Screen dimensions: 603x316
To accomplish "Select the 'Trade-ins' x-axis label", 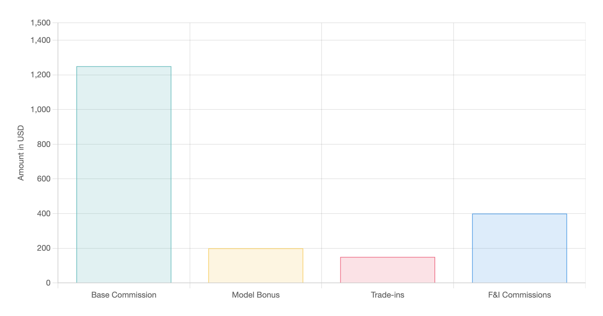I will click(388, 295).
